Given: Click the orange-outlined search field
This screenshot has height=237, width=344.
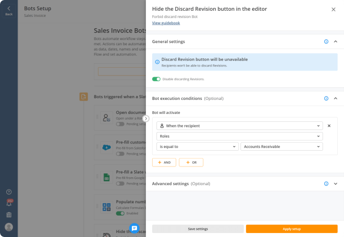Looking at the screenshot, I should [x=122, y=72].
